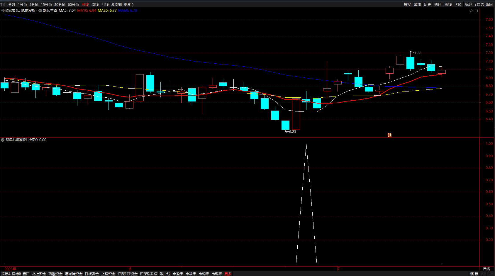
Task: Expand 更多 time period options in top bar
Action: tap(128, 4)
